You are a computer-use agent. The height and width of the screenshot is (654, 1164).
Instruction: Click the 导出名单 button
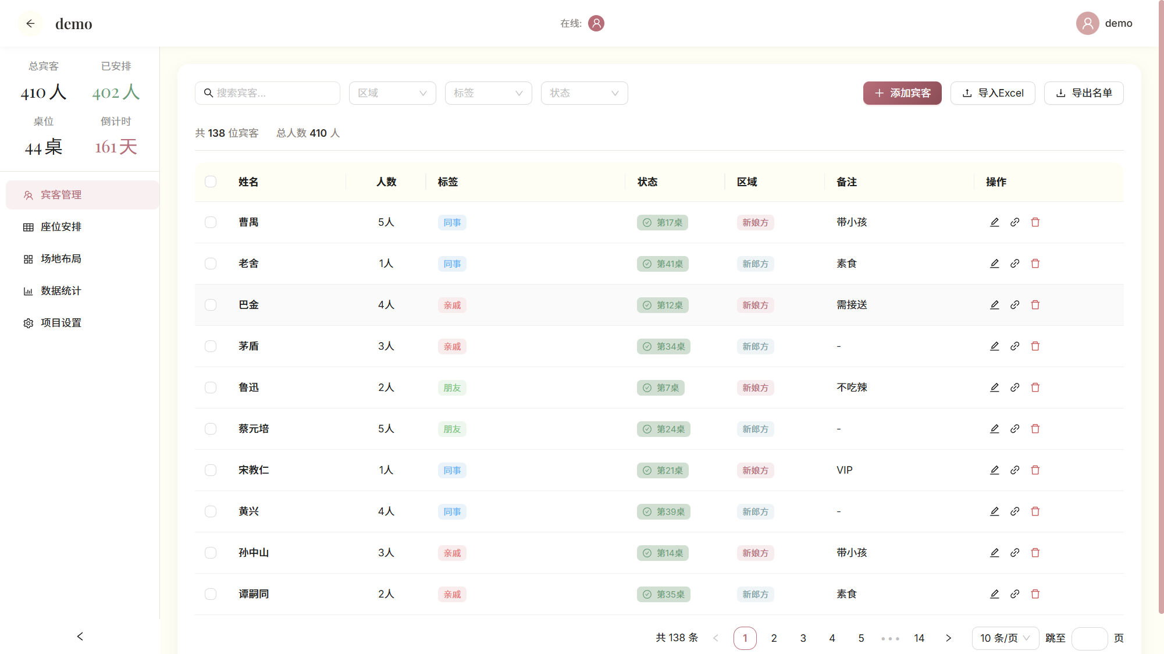pyautogui.click(x=1084, y=93)
